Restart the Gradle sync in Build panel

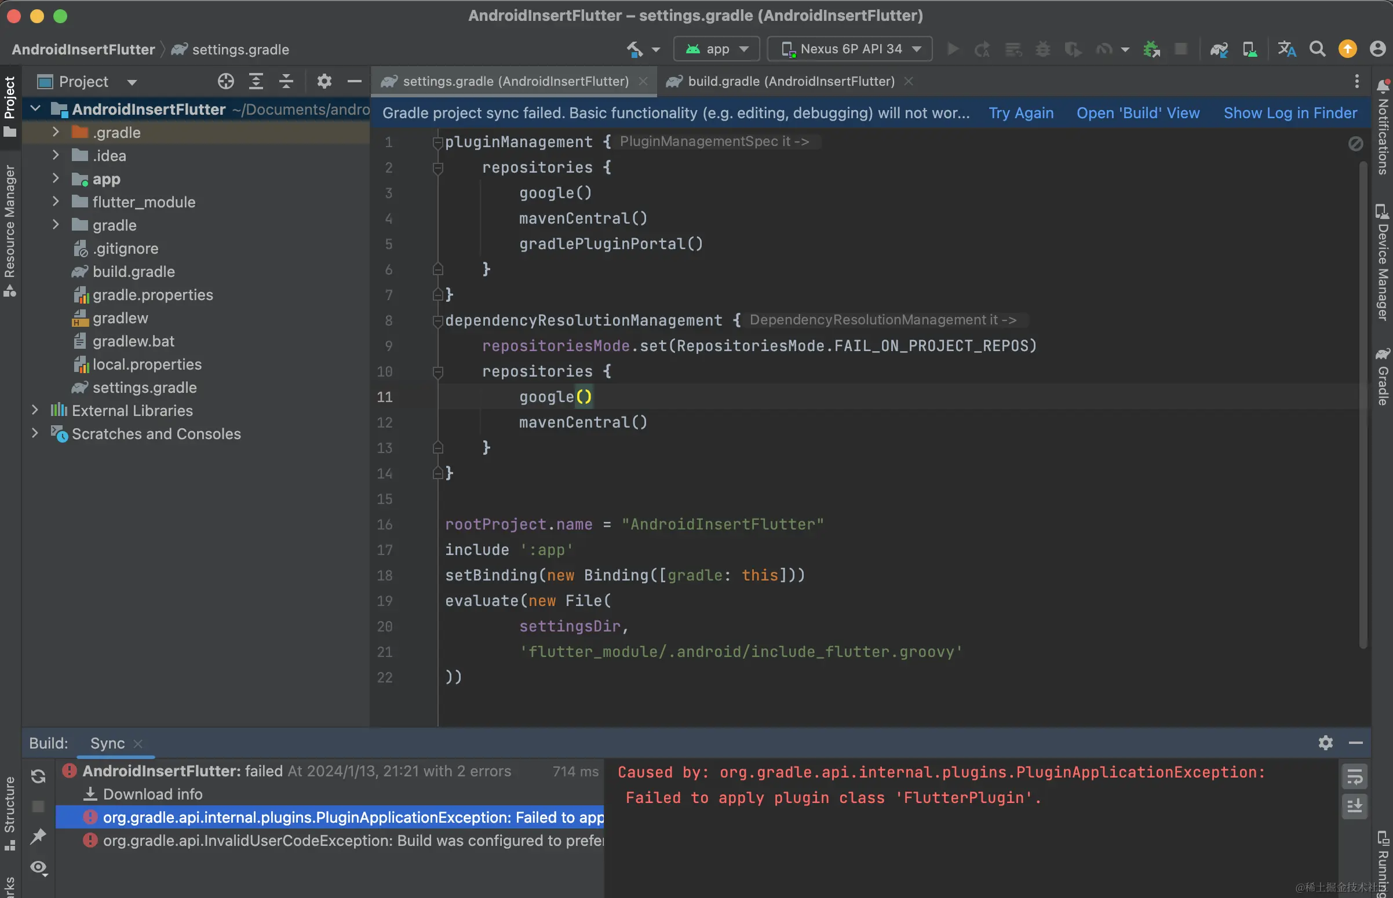[38, 776]
